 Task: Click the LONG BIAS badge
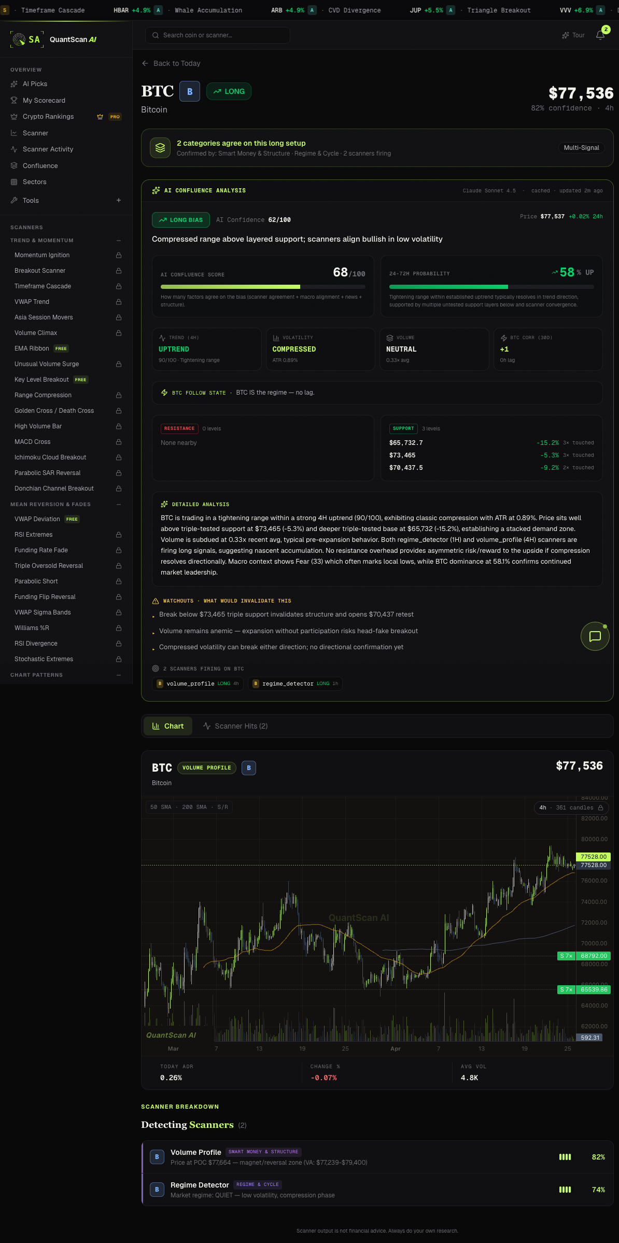click(181, 220)
